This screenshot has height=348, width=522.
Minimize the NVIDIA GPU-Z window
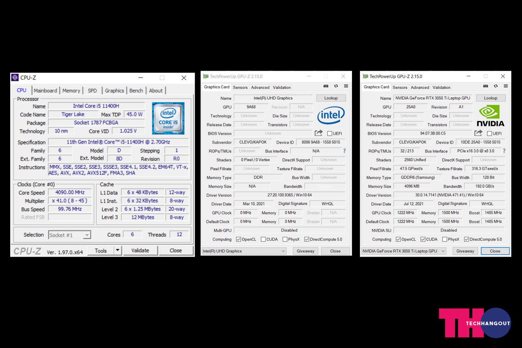468,76
